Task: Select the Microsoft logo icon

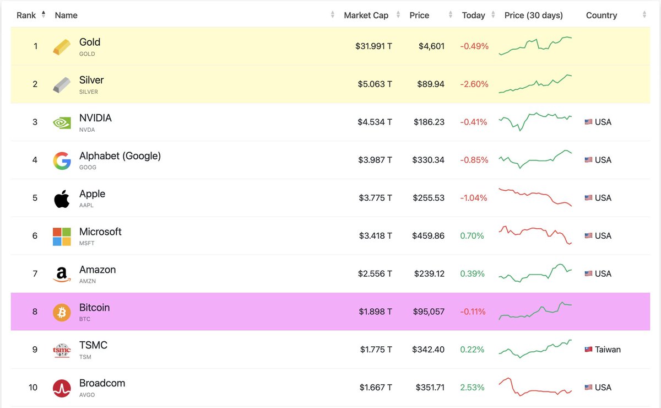Action: pos(61,235)
